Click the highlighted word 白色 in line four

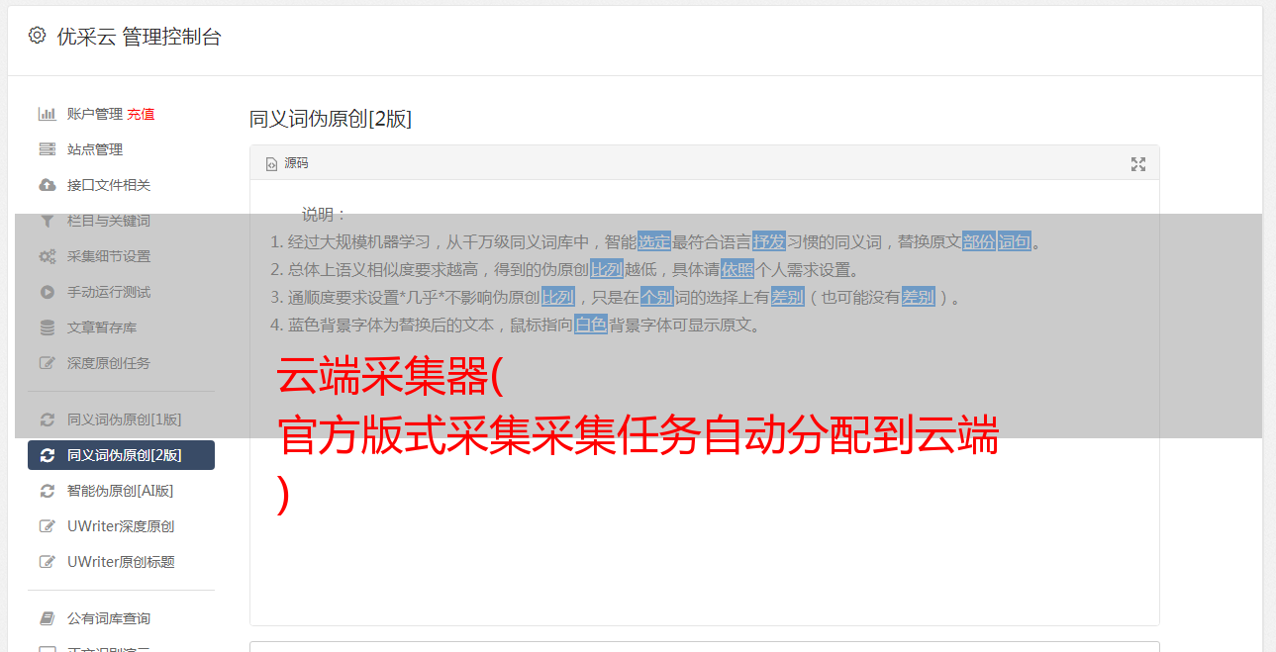[x=591, y=325]
